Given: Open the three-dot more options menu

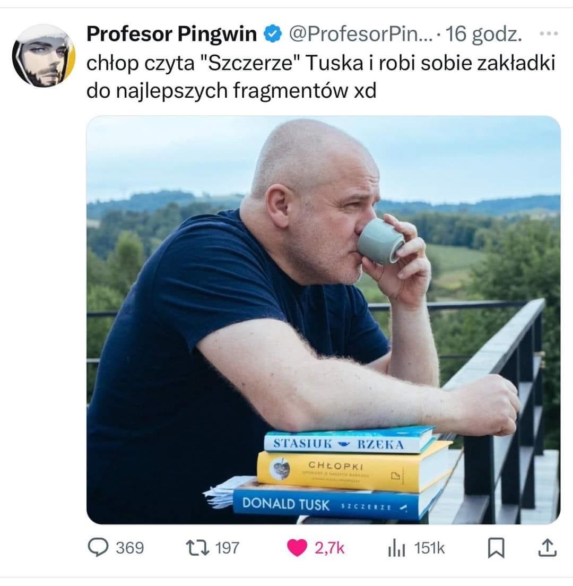Looking at the screenshot, I should click(549, 33).
